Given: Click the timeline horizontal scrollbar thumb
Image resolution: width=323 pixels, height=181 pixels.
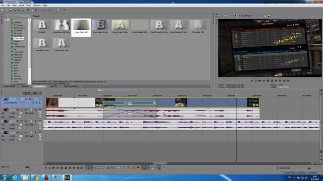Looking at the screenshot, I should coord(160,163).
